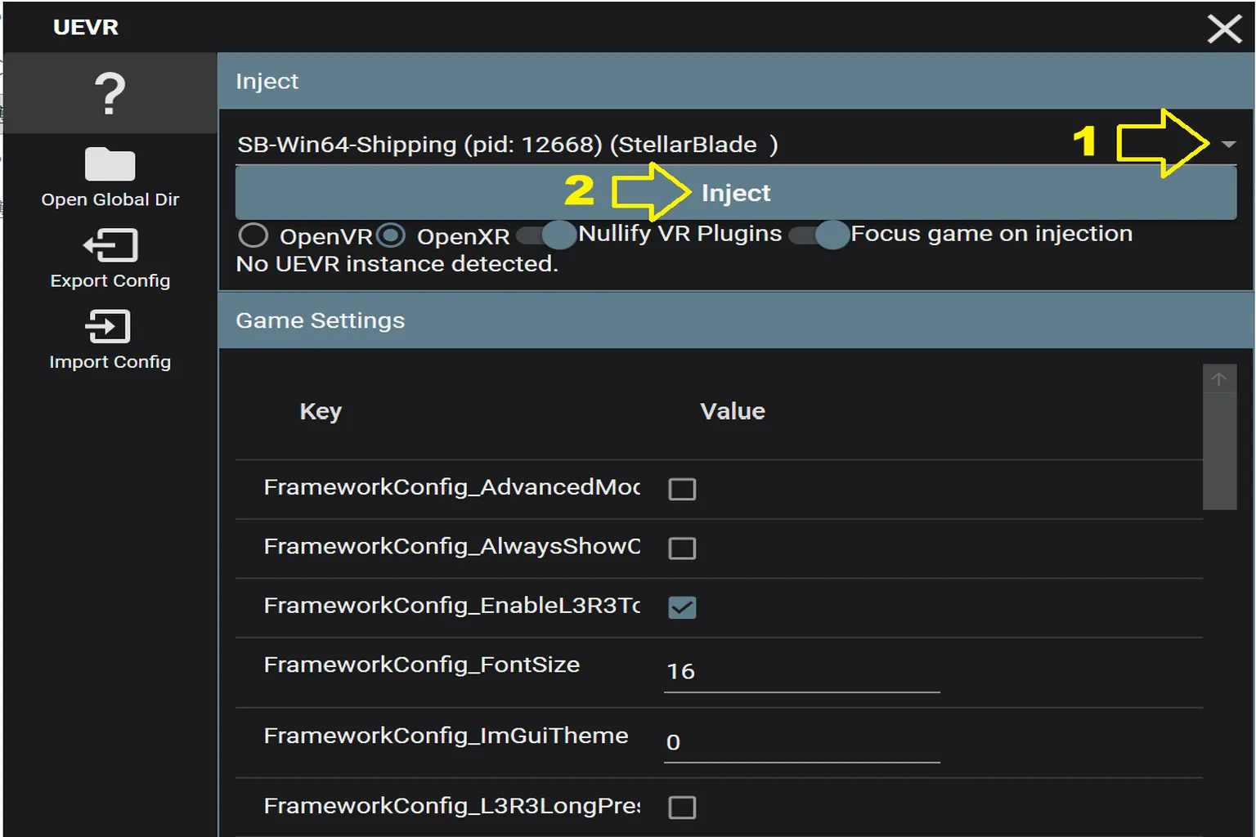1256x837 pixels.
Task: Click the Open Global Dir label
Action: (110, 200)
